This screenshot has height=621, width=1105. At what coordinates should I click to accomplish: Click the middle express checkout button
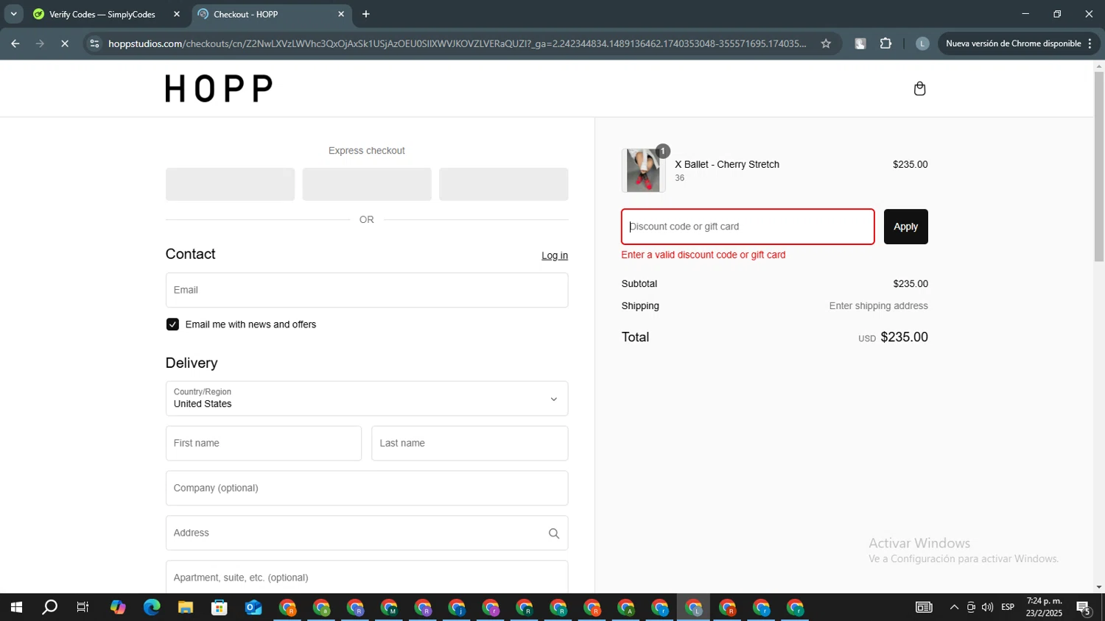click(367, 184)
